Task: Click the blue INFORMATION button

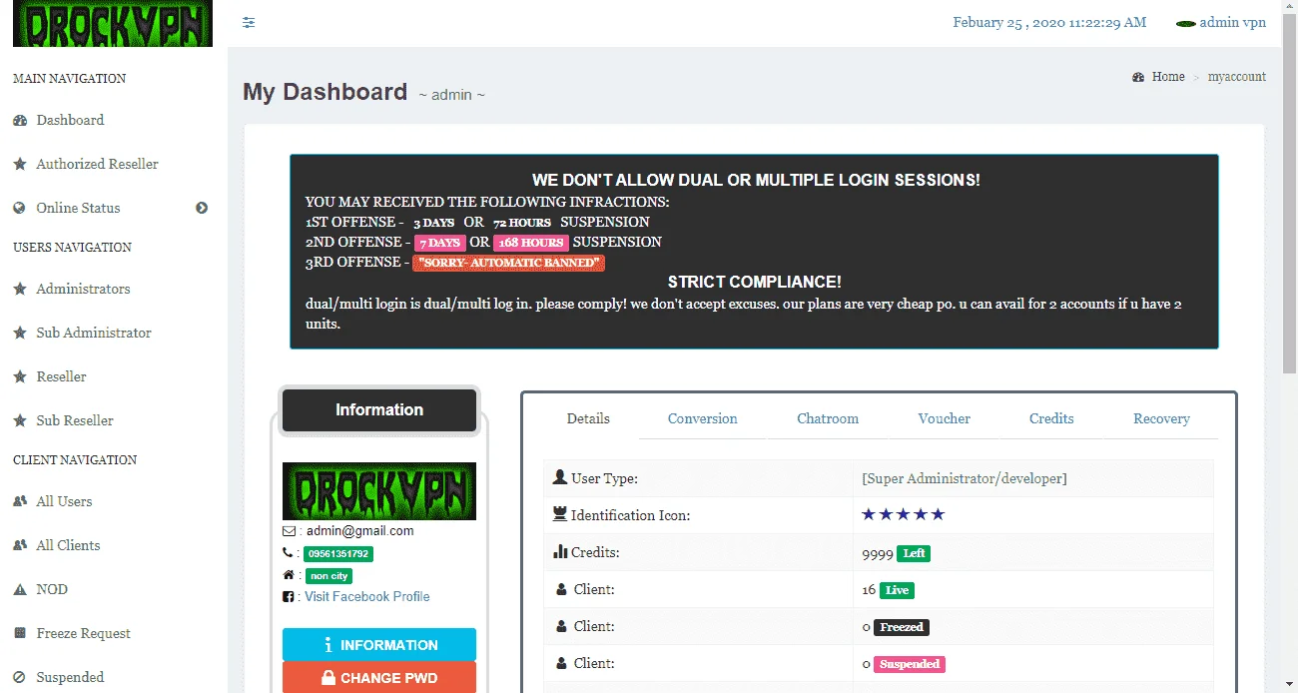Action: 379,645
